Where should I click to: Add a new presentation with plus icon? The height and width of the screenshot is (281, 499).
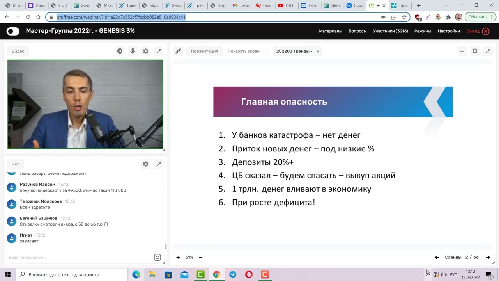[x=462, y=51]
